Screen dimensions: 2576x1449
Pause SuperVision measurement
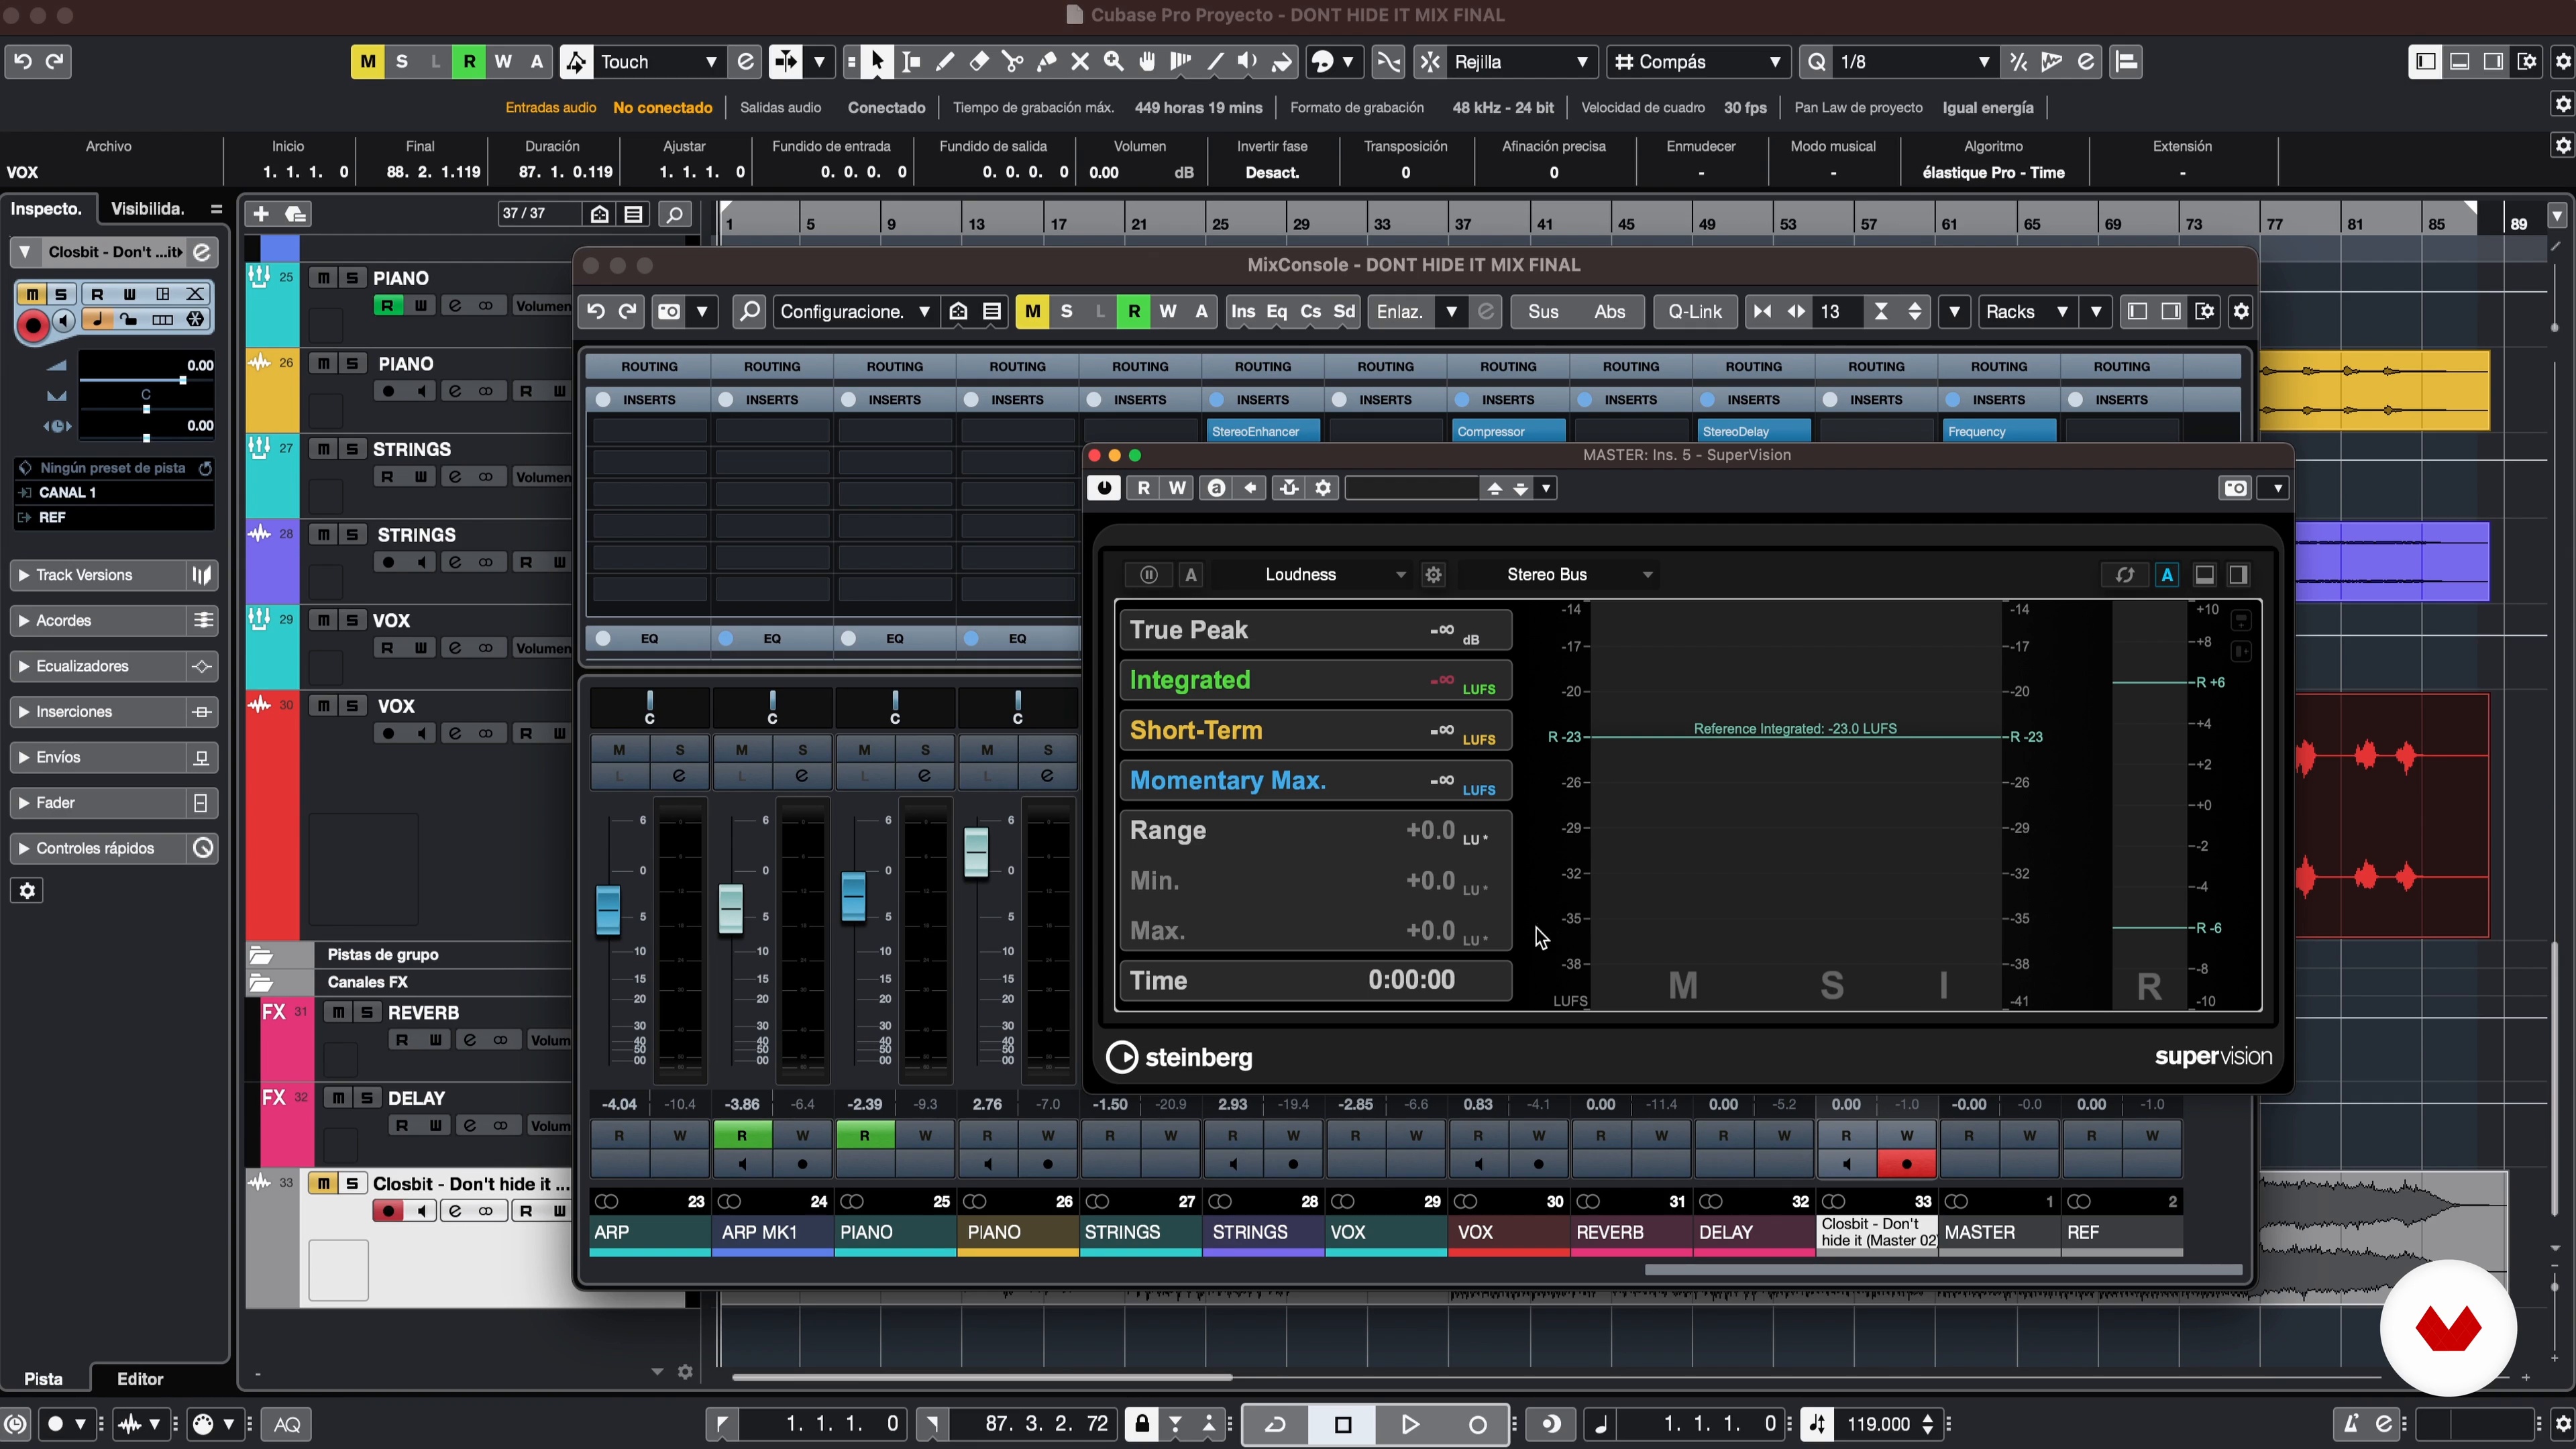pos(1149,575)
